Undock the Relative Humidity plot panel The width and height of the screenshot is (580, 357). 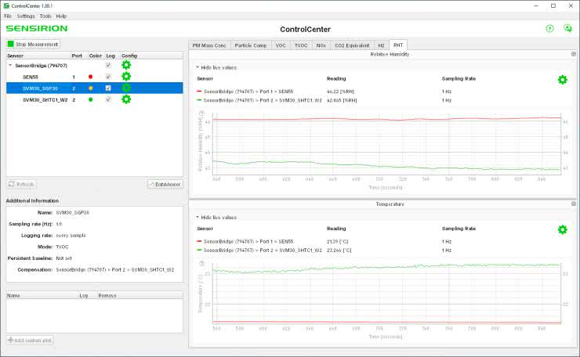[x=574, y=54]
